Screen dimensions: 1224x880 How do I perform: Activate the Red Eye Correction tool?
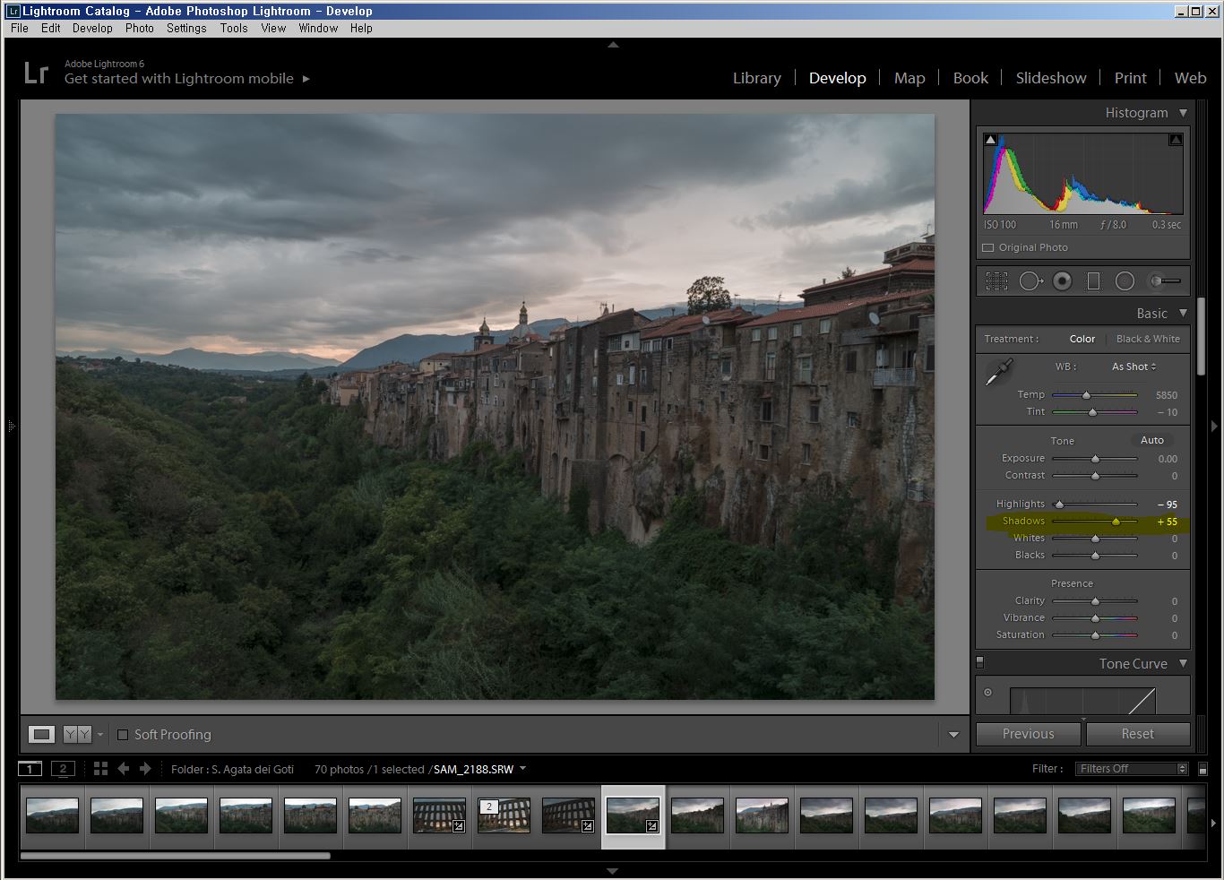tap(1062, 281)
